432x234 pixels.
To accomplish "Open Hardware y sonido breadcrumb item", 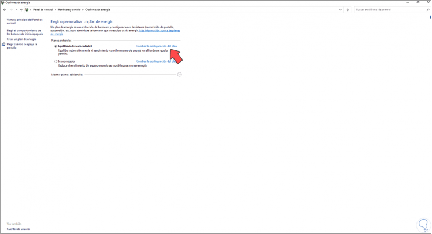I will coord(69,10).
